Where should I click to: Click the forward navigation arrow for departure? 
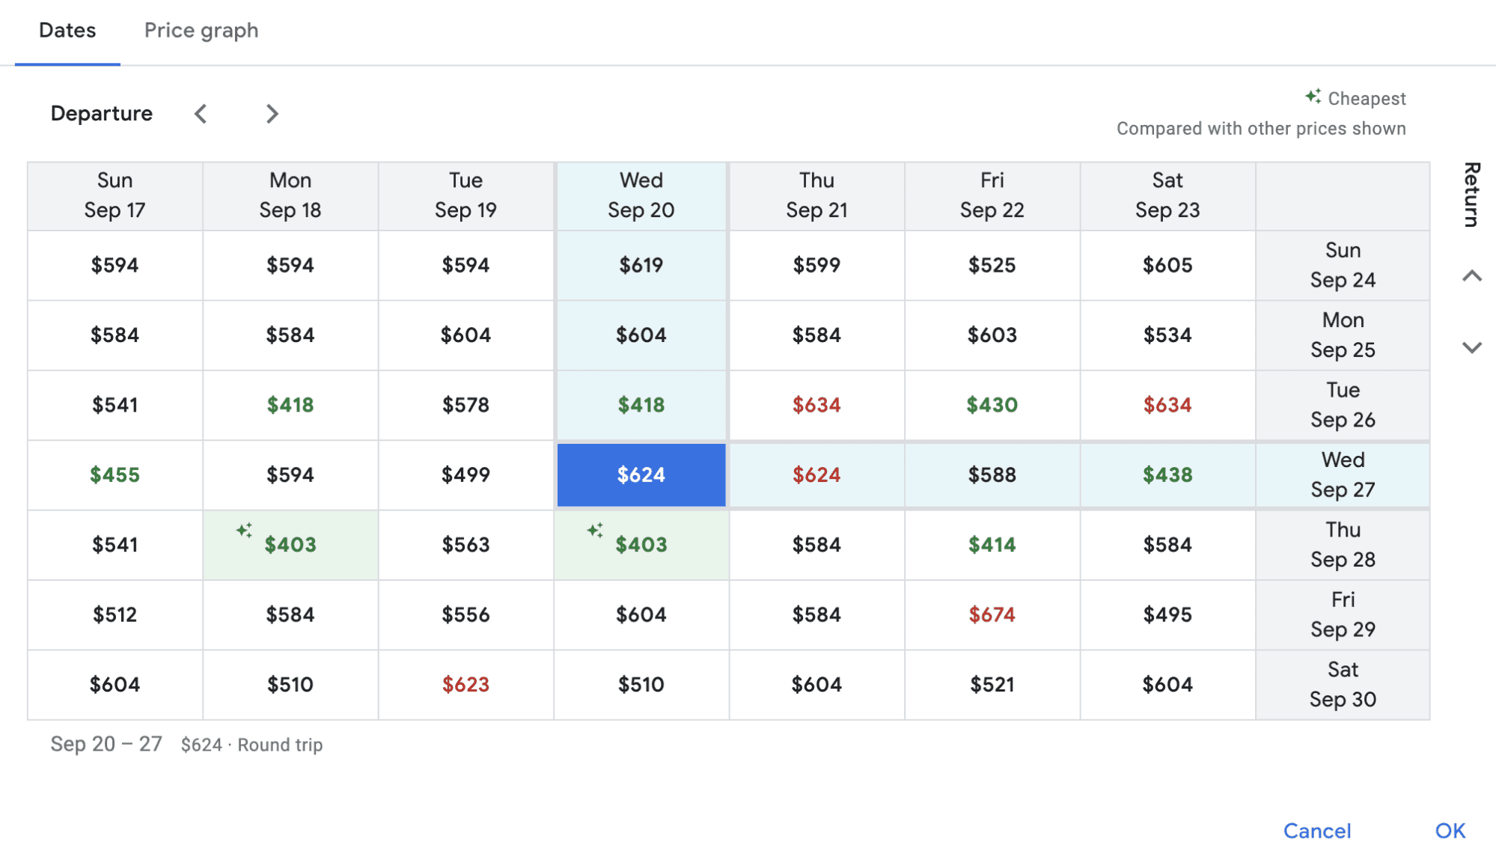[x=272, y=113]
